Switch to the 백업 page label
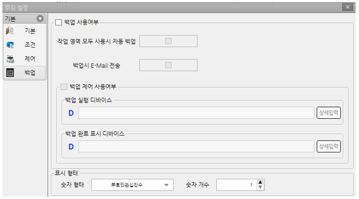 pos(30,73)
